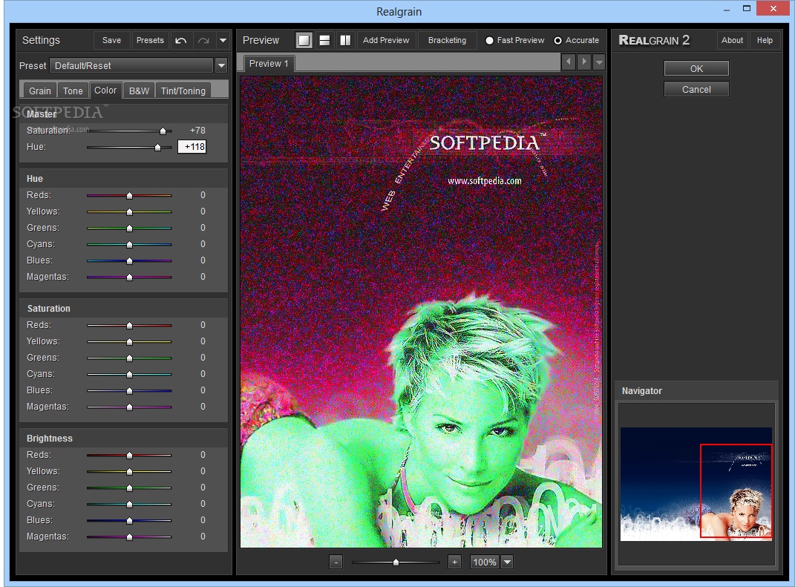Click the Saturation Yellows slider handle
The width and height of the screenshot is (795, 587).
(x=129, y=341)
